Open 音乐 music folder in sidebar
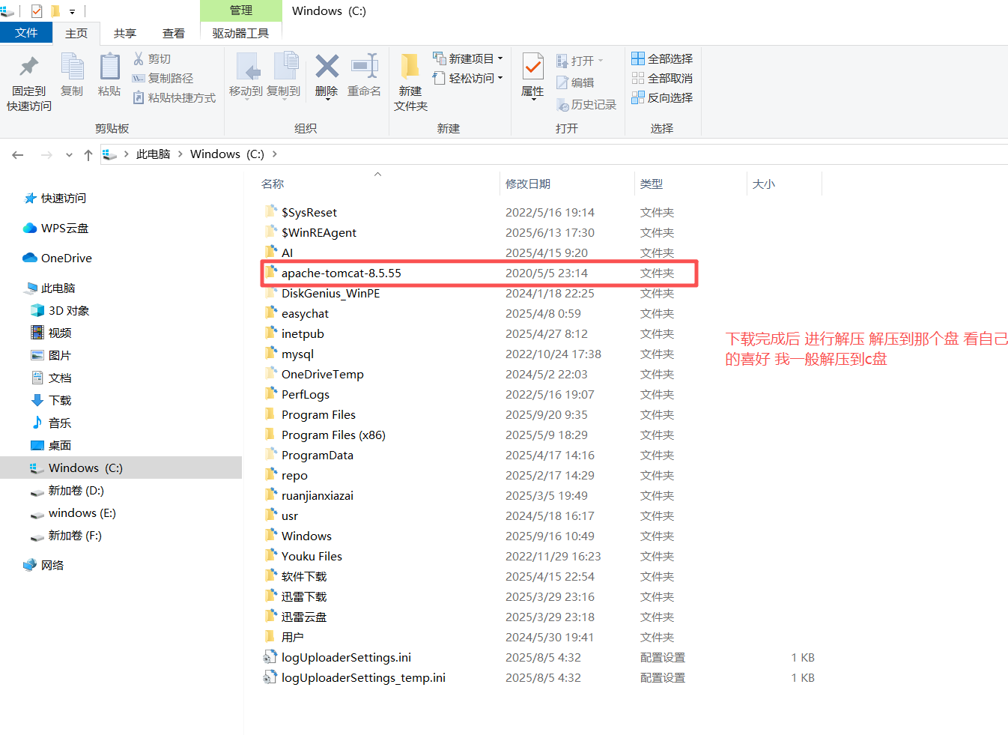1008x735 pixels. coord(52,423)
